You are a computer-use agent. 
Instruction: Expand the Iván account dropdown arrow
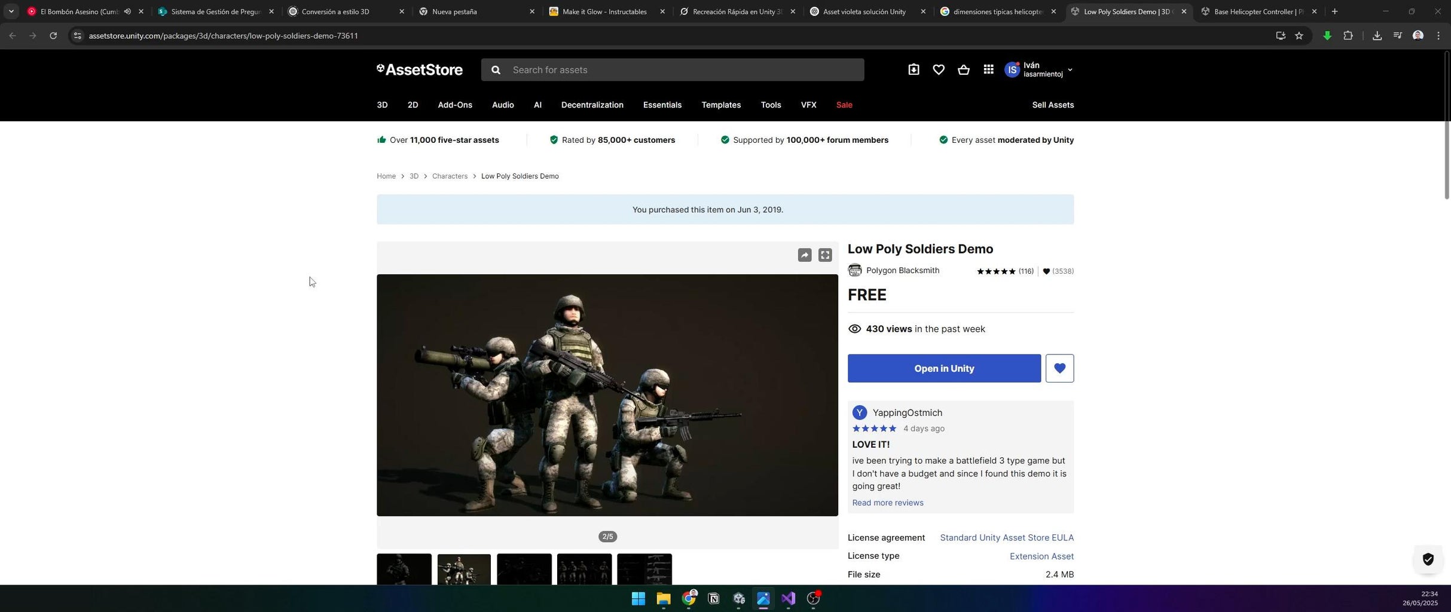pyautogui.click(x=1070, y=70)
